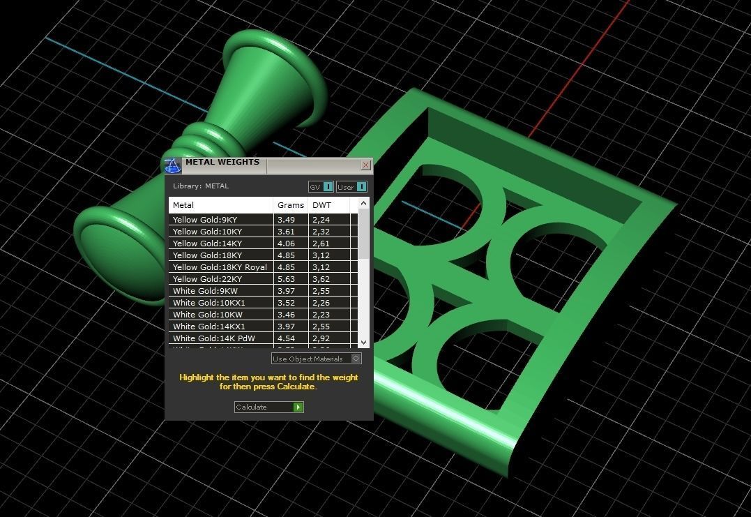Select the Yellow Gold:22KY row

coord(263,279)
